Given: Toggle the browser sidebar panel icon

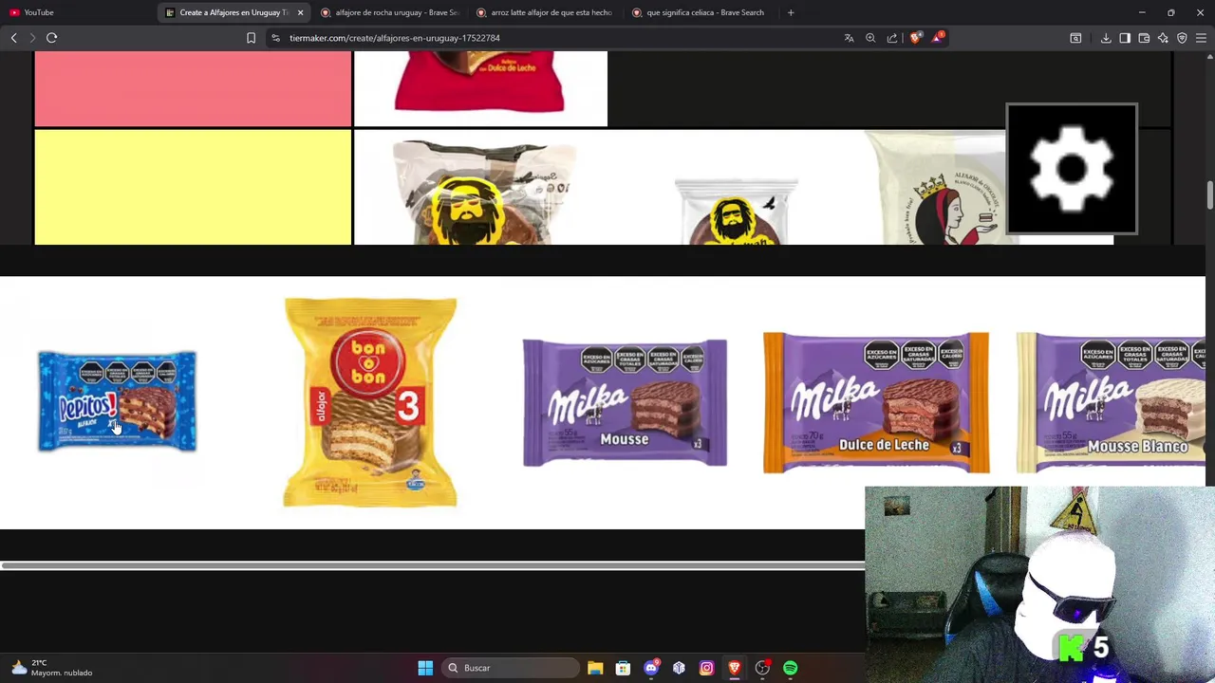Looking at the screenshot, I should pos(1125,38).
